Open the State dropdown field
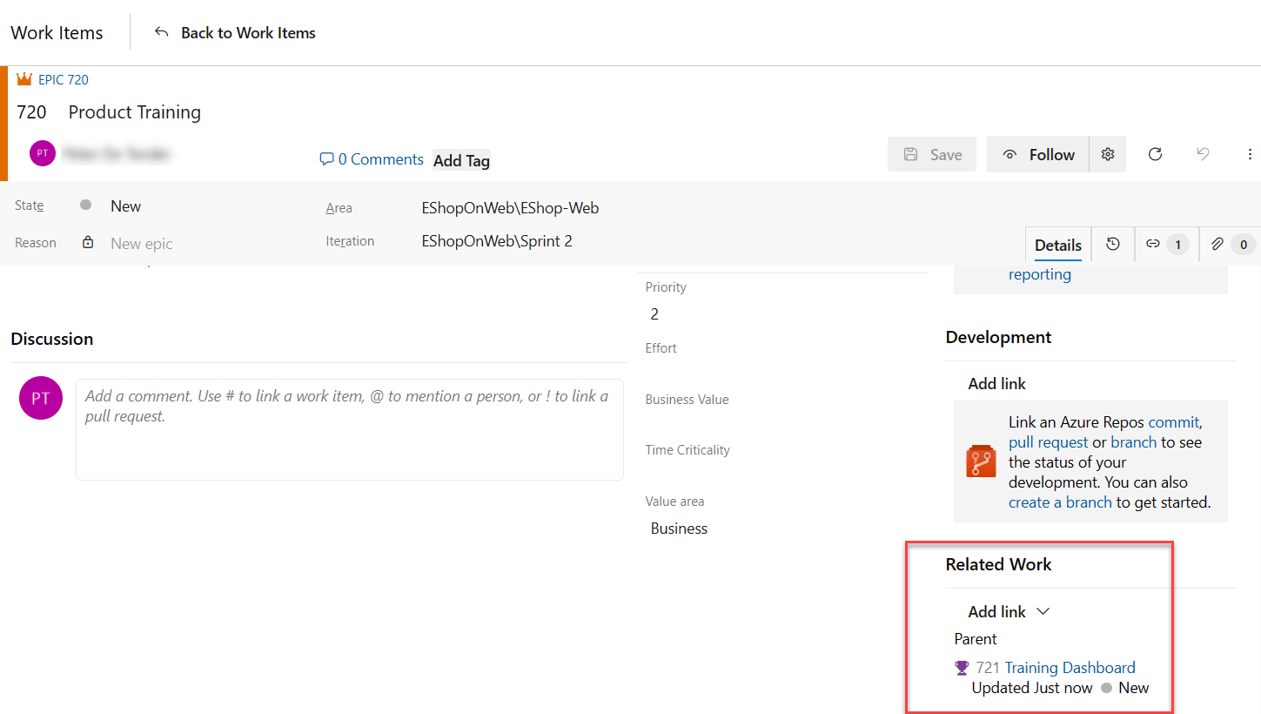 (125, 206)
